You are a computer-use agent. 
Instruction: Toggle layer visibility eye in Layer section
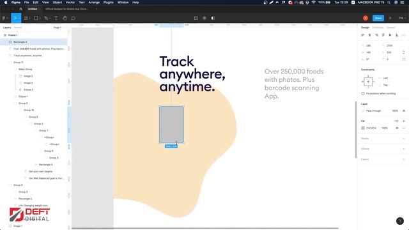pyautogui.click(x=404, y=111)
